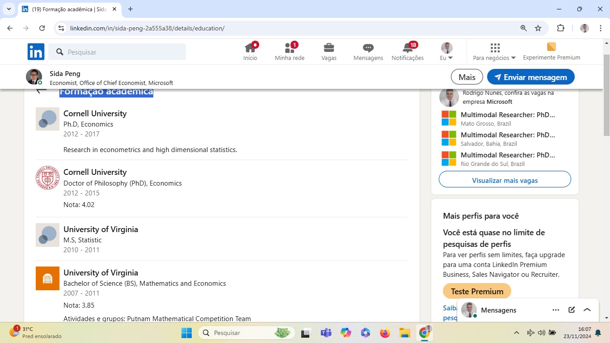Open University of Virginia M.S, Statistic entry
The width and height of the screenshot is (610, 343).
[101, 229]
